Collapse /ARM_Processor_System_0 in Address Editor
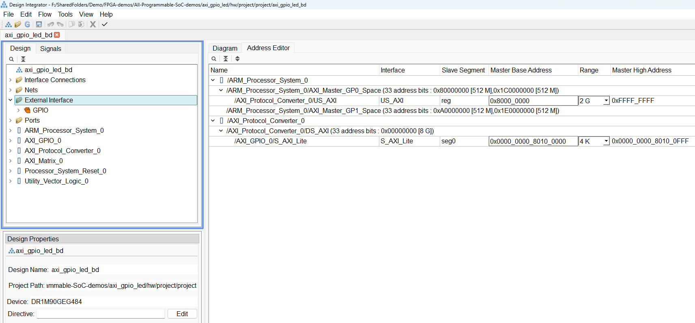 point(213,80)
